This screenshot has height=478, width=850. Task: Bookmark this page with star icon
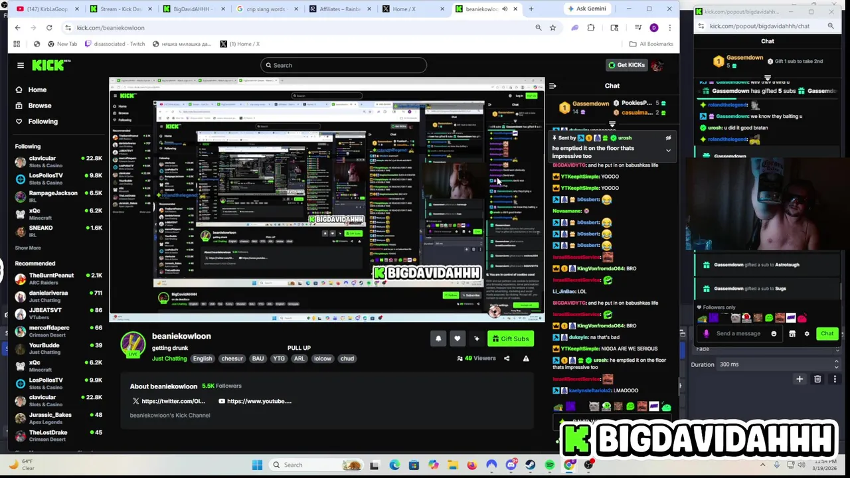(552, 27)
